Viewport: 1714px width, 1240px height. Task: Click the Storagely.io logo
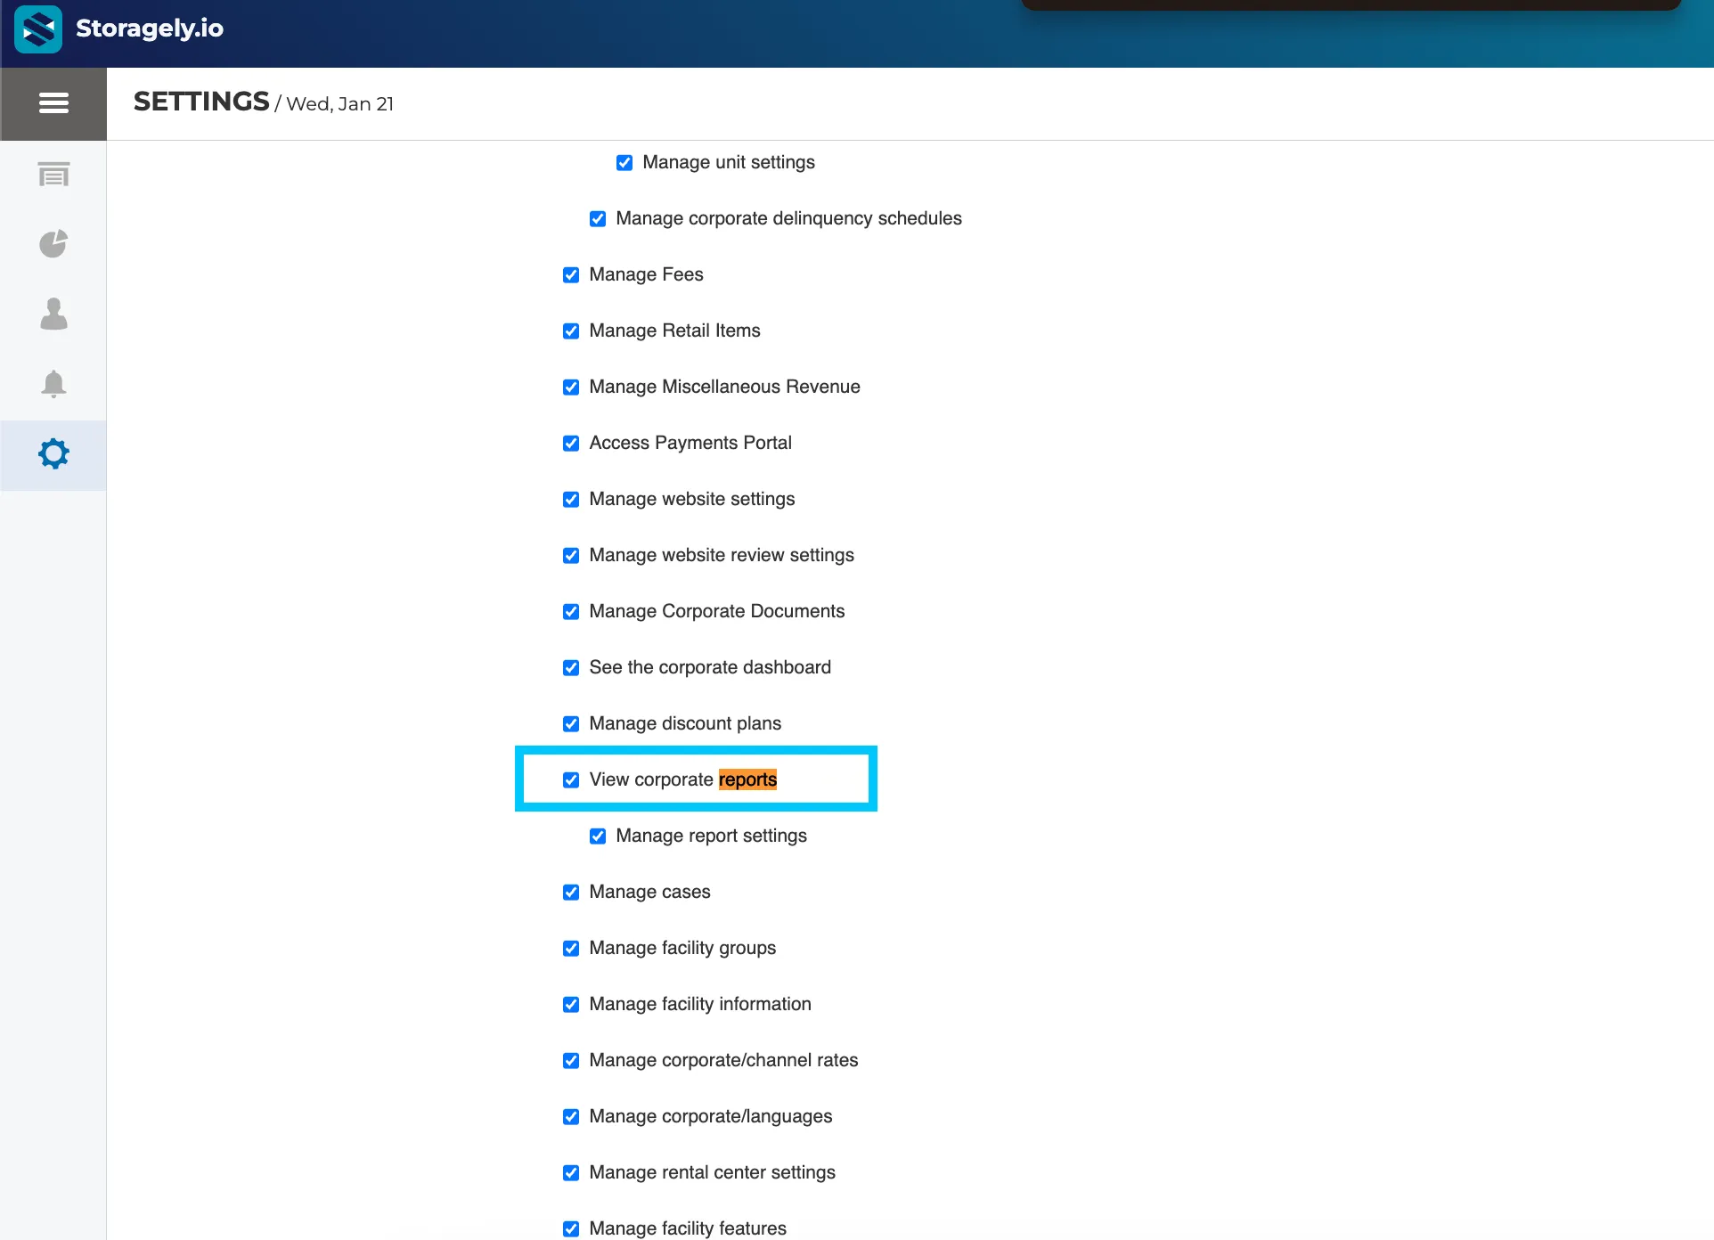click(x=38, y=29)
